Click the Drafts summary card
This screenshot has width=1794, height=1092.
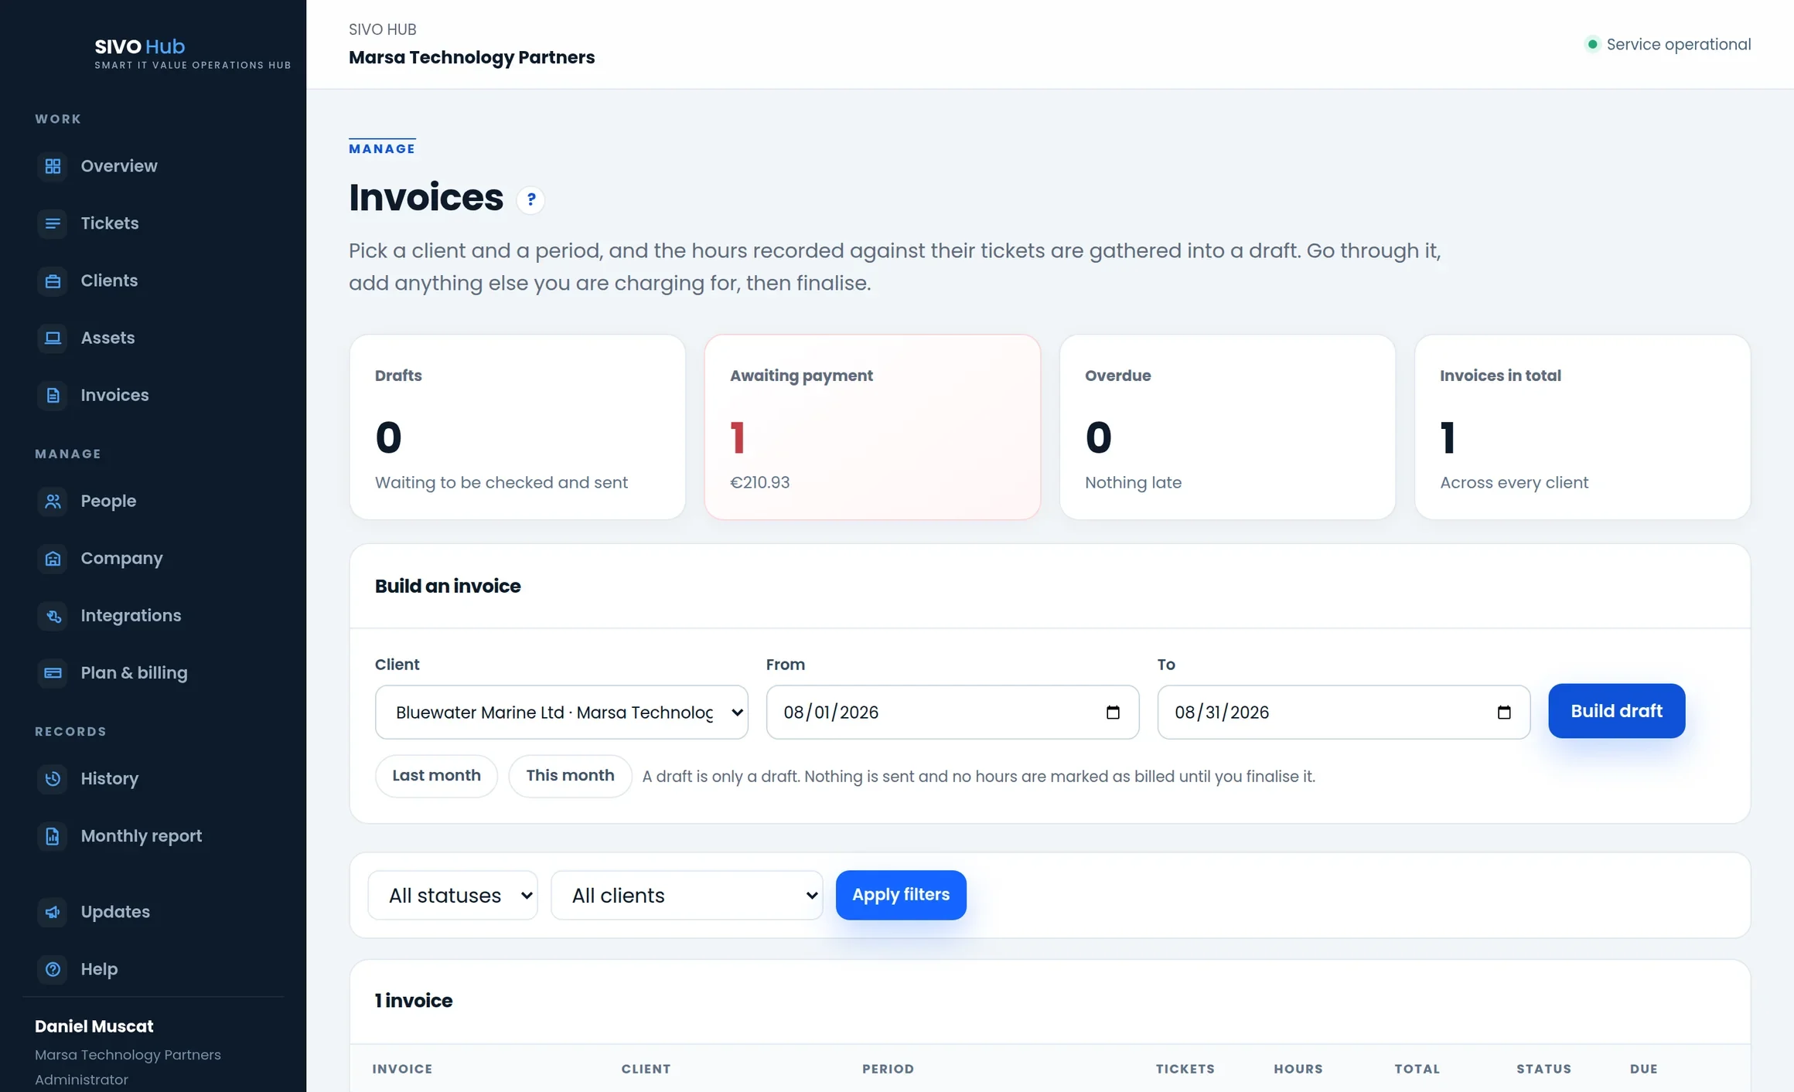tap(517, 427)
